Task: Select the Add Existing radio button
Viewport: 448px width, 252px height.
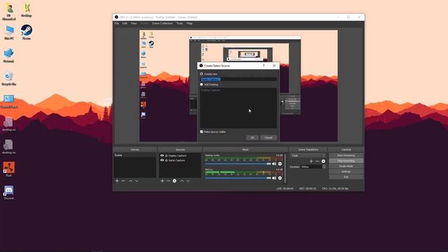Action: pyautogui.click(x=202, y=85)
